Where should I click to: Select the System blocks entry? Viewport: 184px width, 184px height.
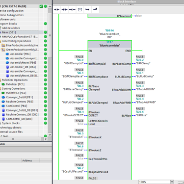[11, 123]
